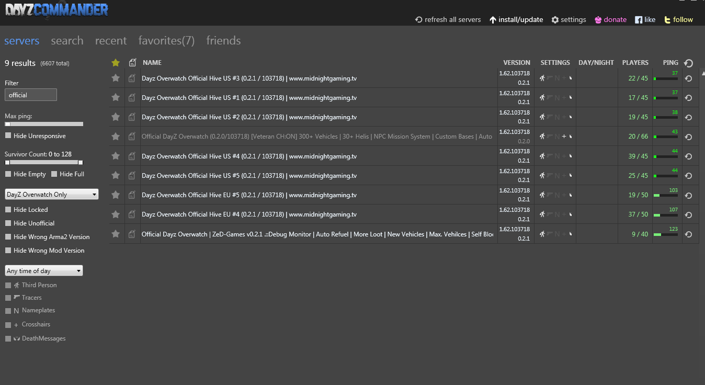Image resolution: width=705 pixels, height=385 pixels.
Task: Open the notes icon for Hive US #3
Action: [132, 78]
